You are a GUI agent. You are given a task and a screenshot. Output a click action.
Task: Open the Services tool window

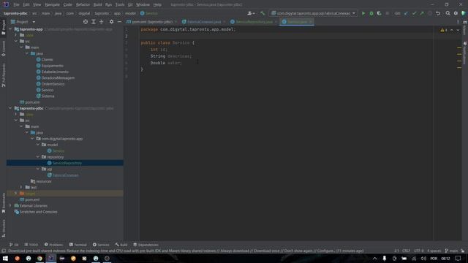[101, 245]
